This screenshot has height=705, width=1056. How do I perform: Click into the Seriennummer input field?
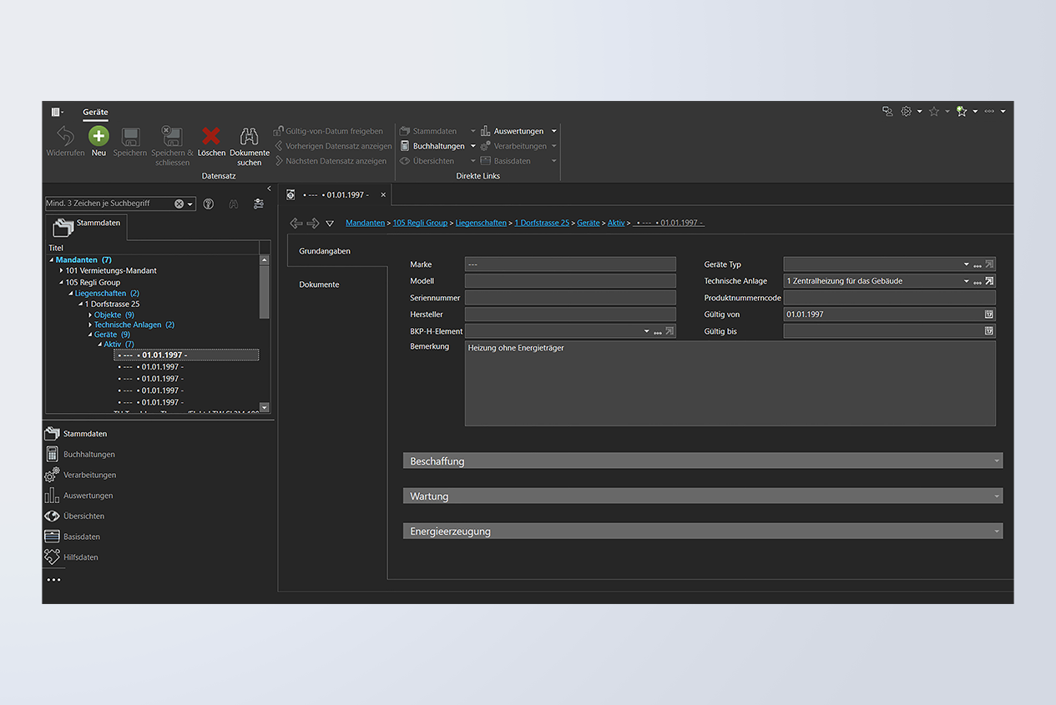569,298
